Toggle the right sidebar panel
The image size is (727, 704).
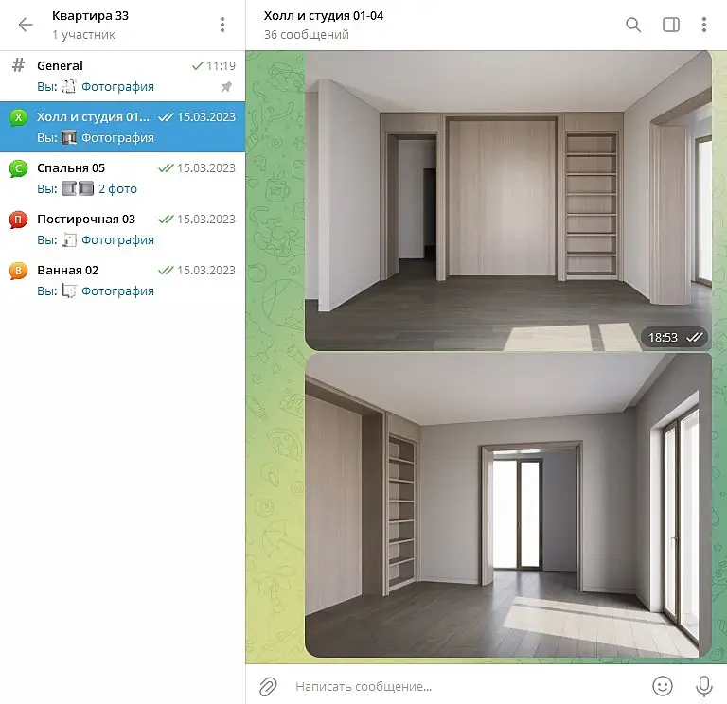[x=671, y=25]
